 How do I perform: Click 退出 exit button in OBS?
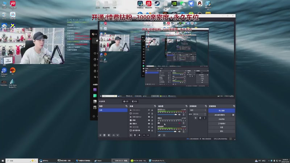tap(221, 131)
